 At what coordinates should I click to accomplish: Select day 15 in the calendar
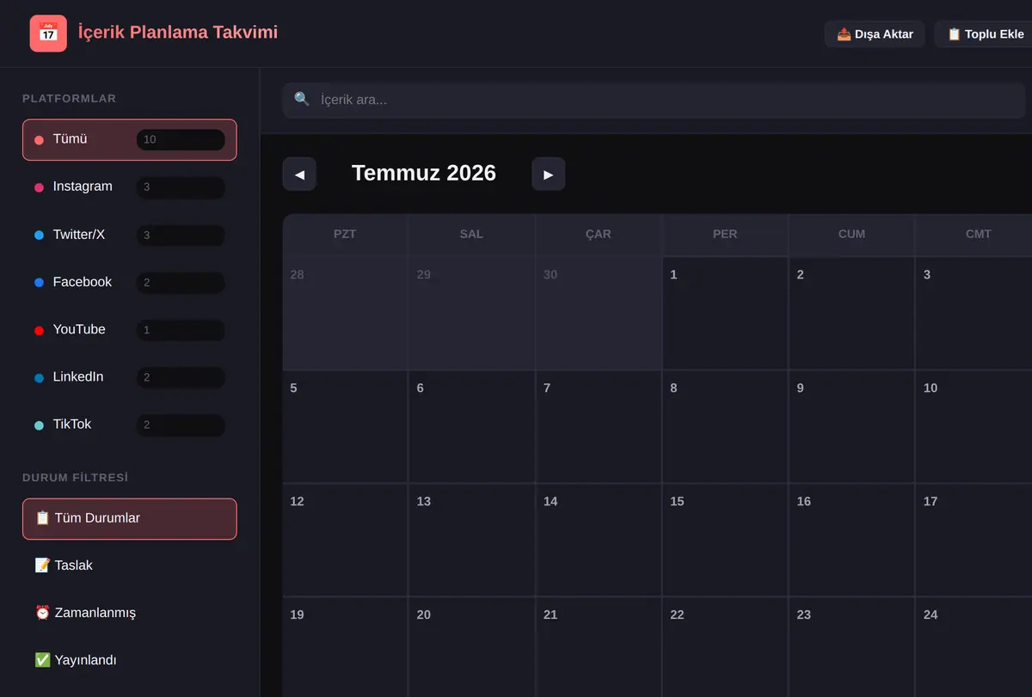tap(725, 541)
